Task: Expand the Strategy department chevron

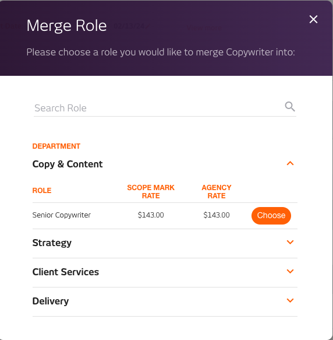Action: pos(290,242)
